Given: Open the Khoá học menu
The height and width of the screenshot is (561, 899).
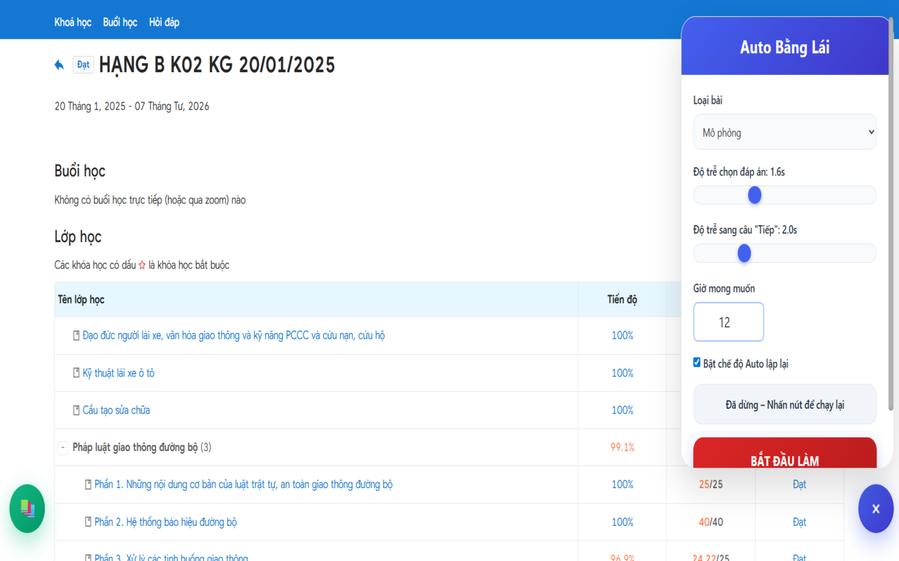Looking at the screenshot, I should coord(73,22).
